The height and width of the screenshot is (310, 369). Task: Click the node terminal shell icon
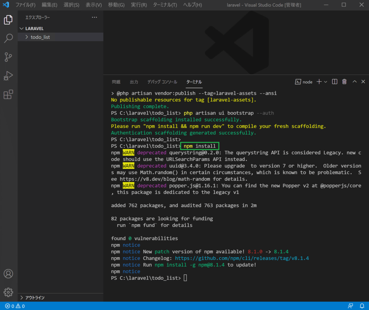(298, 82)
